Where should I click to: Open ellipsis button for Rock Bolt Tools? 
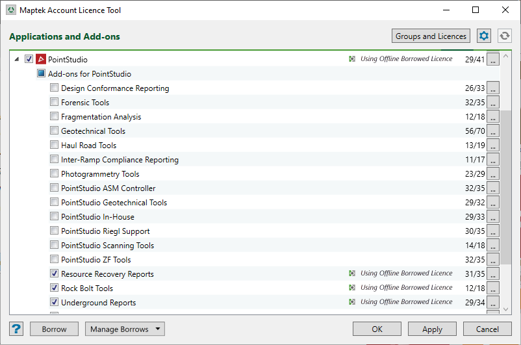(493, 288)
